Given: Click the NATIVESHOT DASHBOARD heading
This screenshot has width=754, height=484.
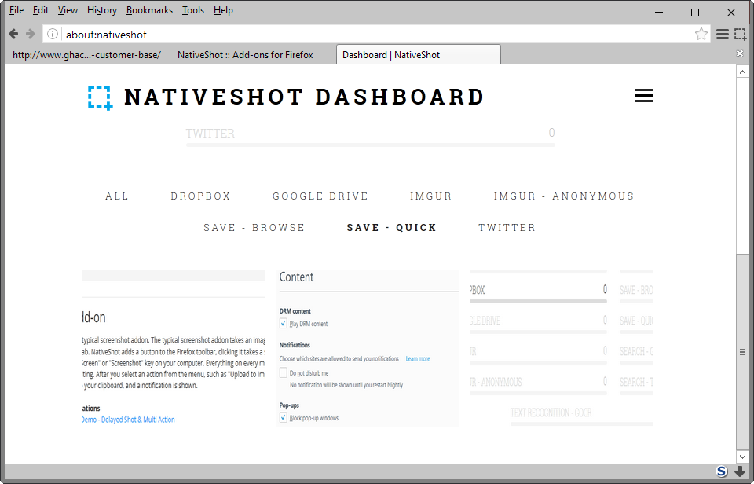Looking at the screenshot, I should (304, 97).
